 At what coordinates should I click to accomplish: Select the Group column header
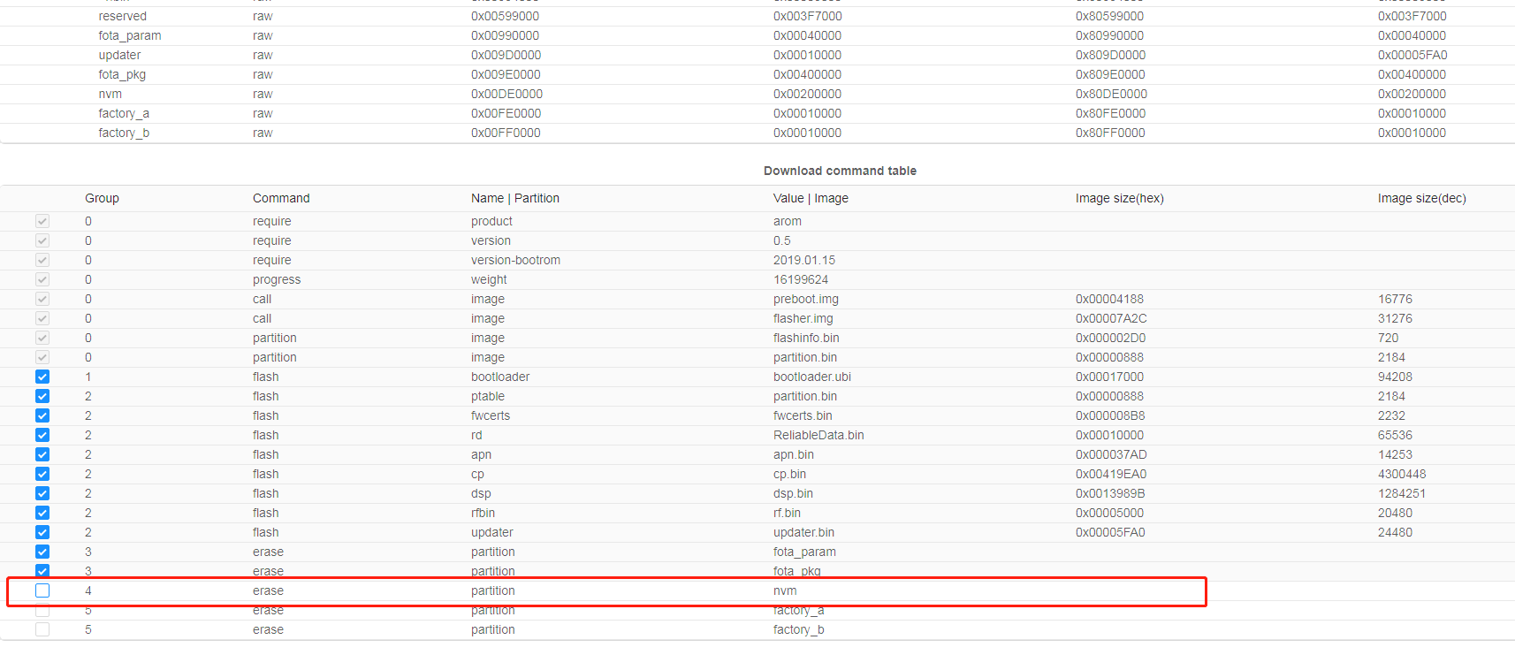[102, 198]
